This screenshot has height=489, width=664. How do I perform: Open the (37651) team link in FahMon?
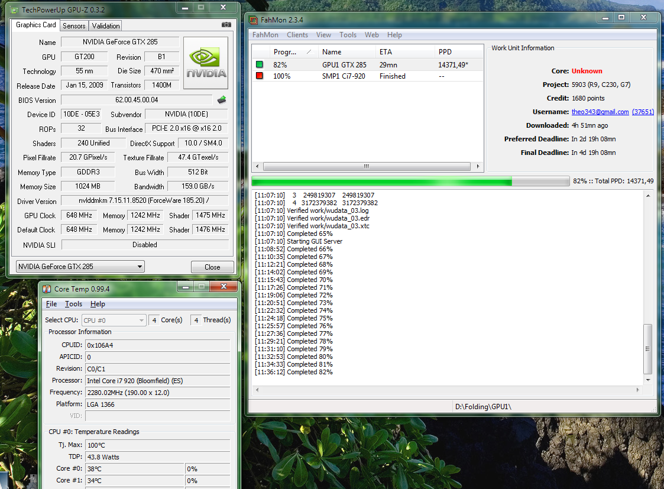pos(643,112)
